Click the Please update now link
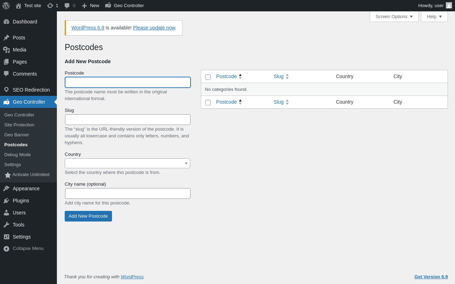The width and height of the screenshot is (455, 284). tap(154, 28)
